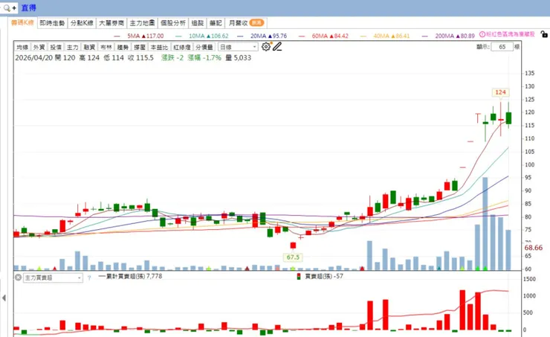Click the 124 high price label
This screenshot has width=550, height=337.
pos(500,92)
